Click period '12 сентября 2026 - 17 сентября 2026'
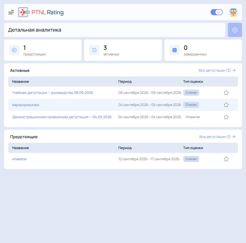This screenshot has width=246, height=243. [149, 159]
